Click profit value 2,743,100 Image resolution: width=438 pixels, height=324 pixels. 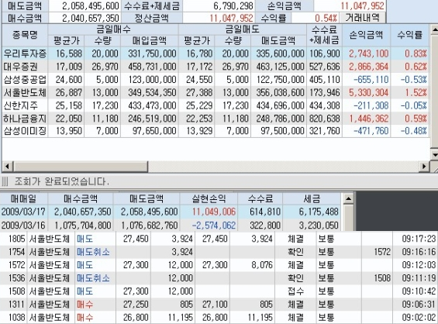[368, 53]
